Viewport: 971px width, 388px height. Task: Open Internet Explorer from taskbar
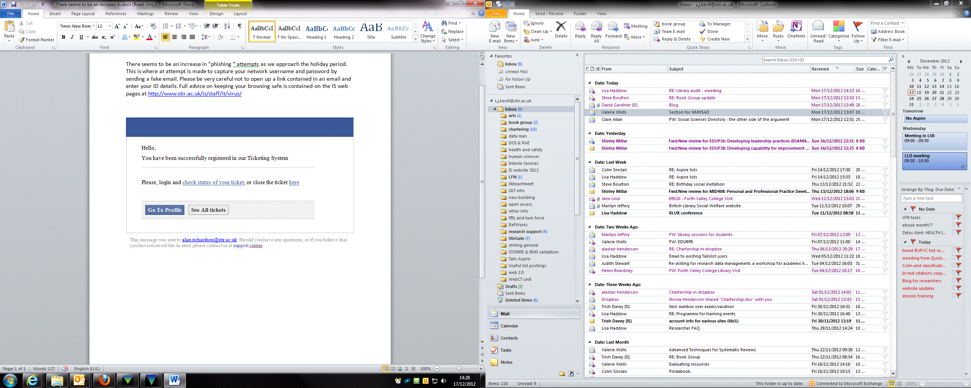(x=33, y=380)
